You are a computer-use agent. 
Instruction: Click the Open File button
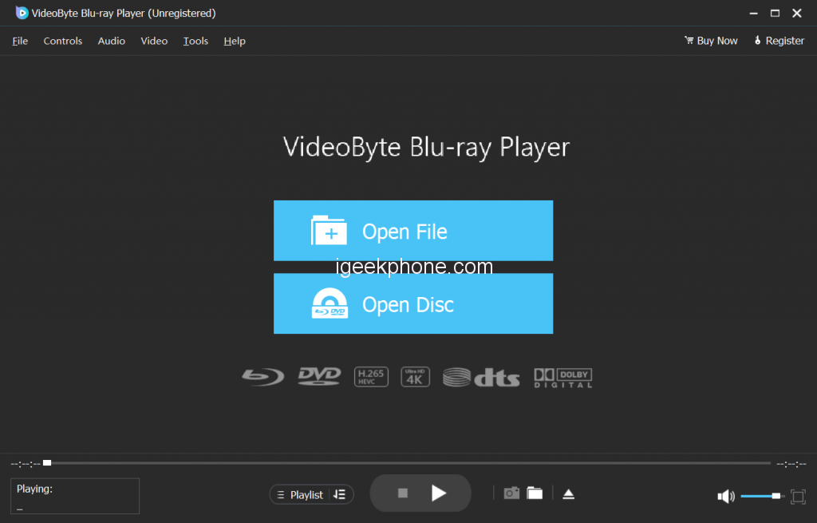(x=412, y=231)
